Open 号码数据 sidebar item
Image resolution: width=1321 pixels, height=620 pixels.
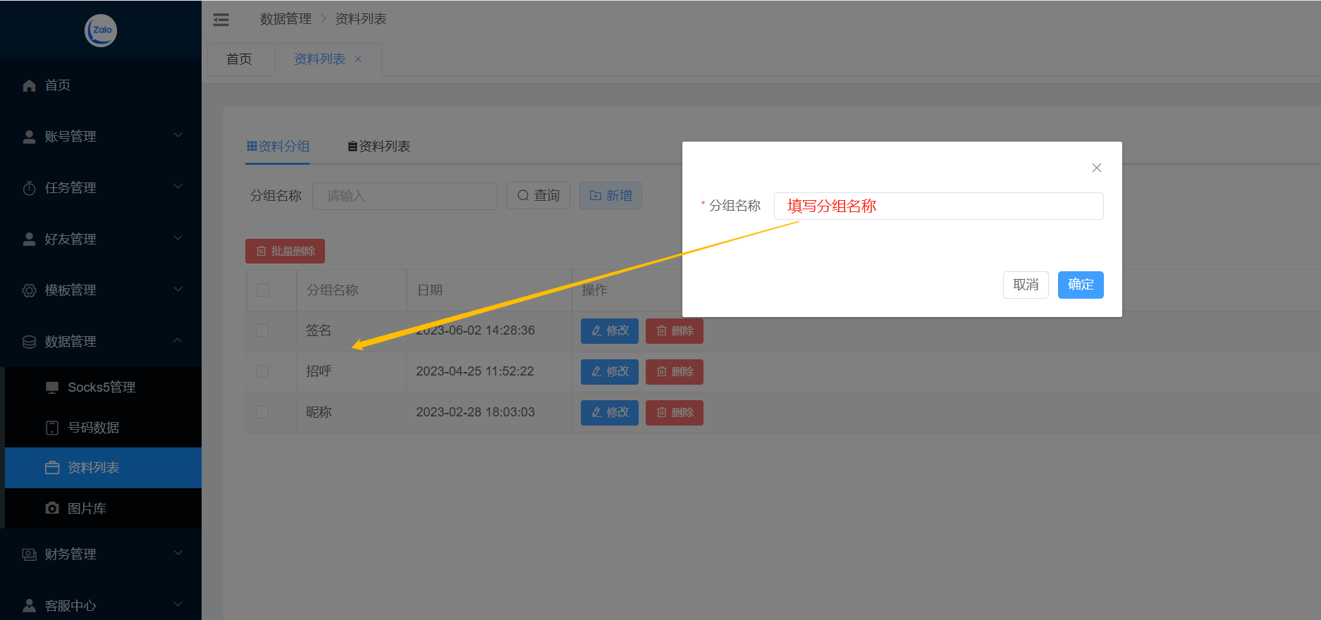[x=93, y=428]
